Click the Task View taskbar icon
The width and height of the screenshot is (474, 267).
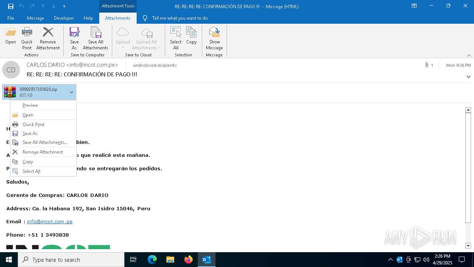click(133, 260)
